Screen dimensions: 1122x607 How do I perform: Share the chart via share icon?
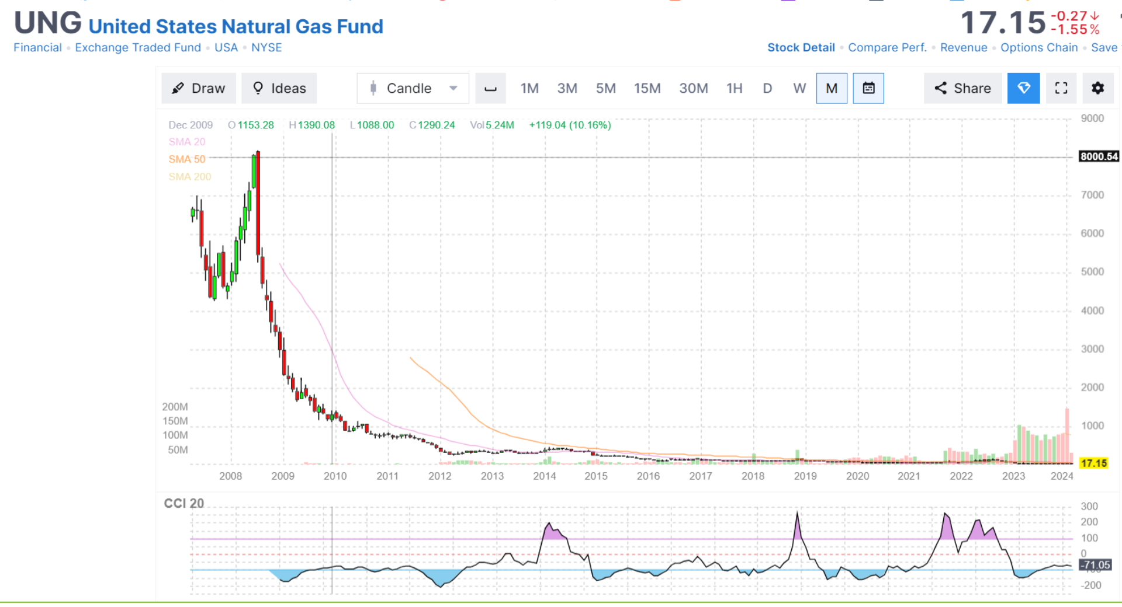962,88
